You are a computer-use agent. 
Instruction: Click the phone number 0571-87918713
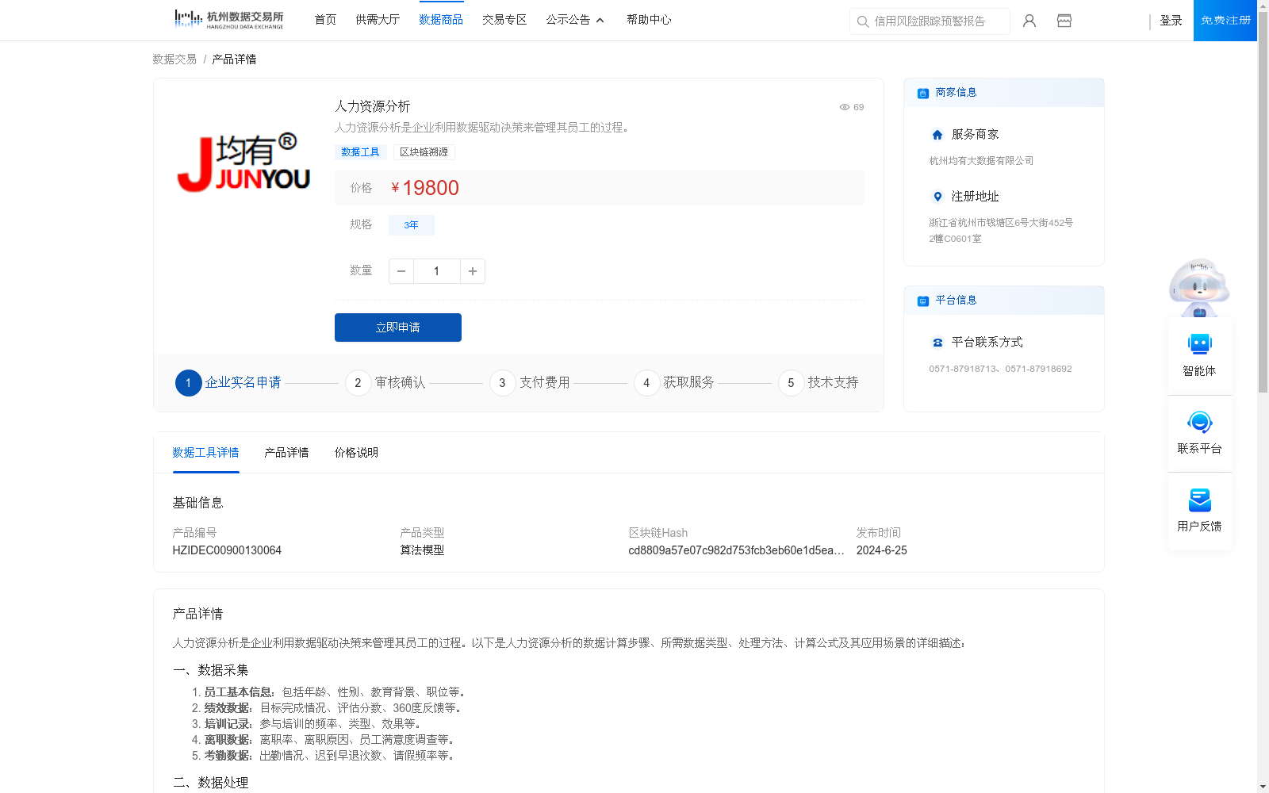962,369
